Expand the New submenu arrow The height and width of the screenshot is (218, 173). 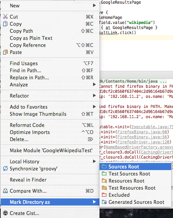pyautogui.click(x=94, y=5)
